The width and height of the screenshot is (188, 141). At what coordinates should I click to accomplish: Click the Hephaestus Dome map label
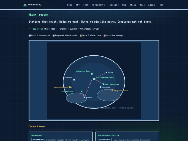[x=83, y=71]
